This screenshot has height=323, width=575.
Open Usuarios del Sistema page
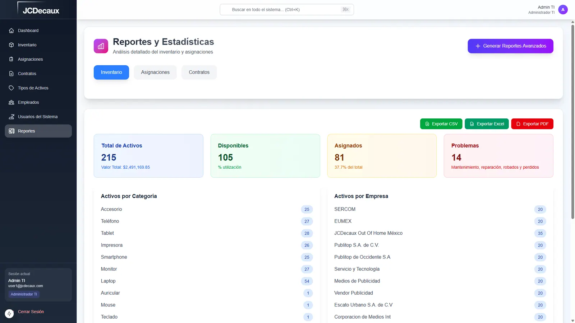click(38, 117)
